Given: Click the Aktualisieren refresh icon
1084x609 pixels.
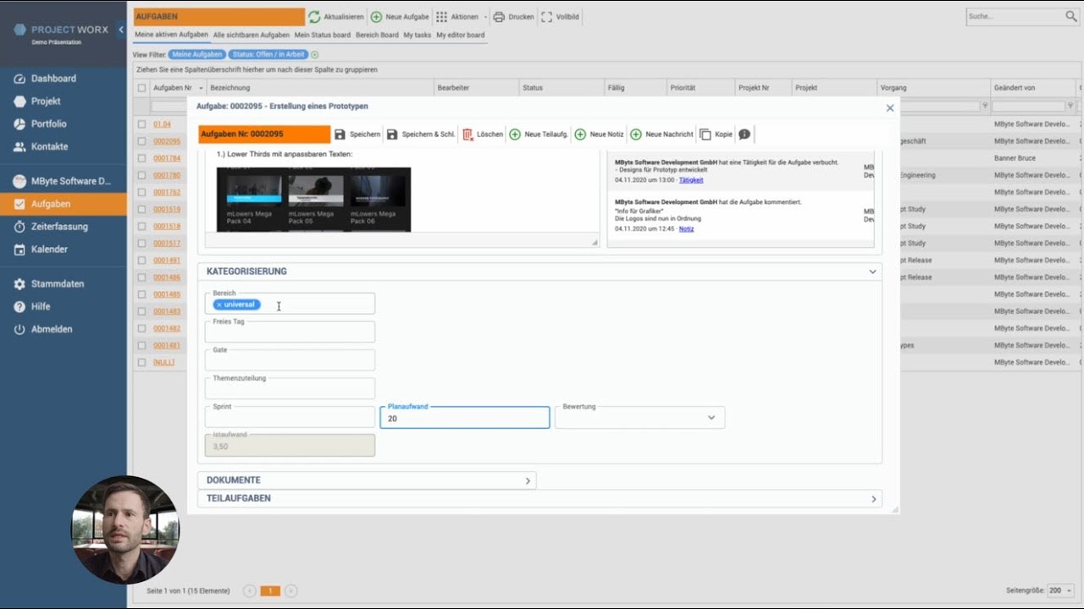Looking at the screenshot, I should (314, 17).
